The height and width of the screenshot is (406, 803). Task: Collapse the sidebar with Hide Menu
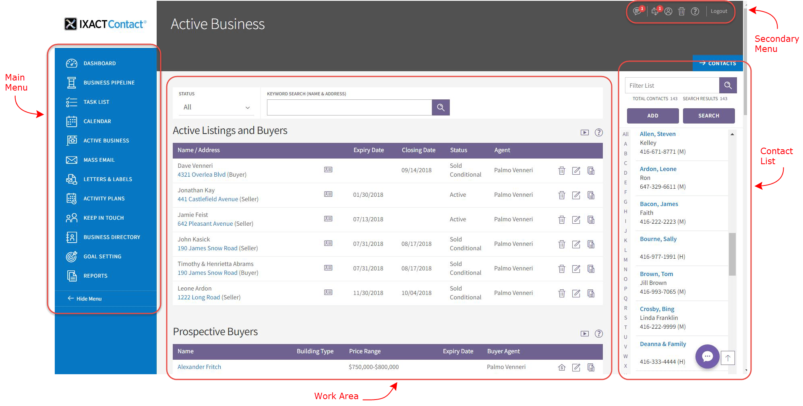click(85, 299)
